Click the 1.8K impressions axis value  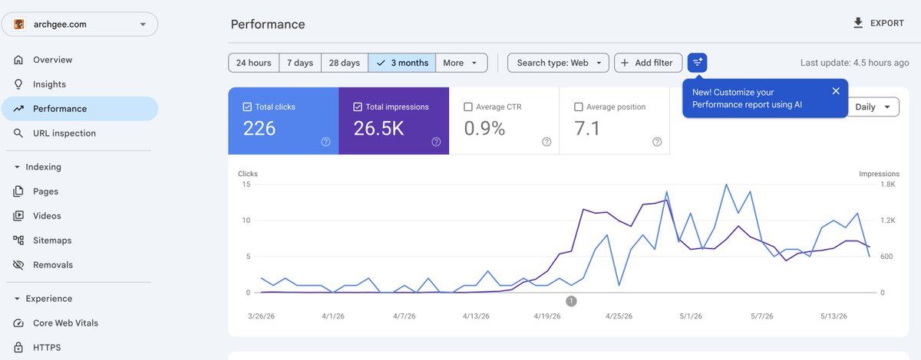pyautogui.click(x=888, y=184)
